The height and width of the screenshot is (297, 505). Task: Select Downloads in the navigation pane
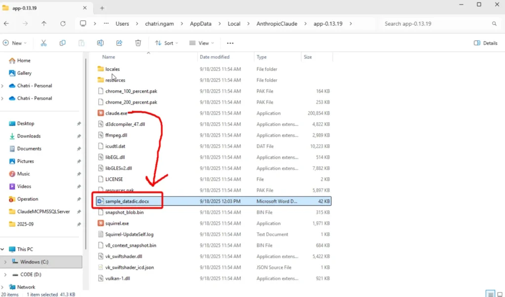[x=29, y=136]
